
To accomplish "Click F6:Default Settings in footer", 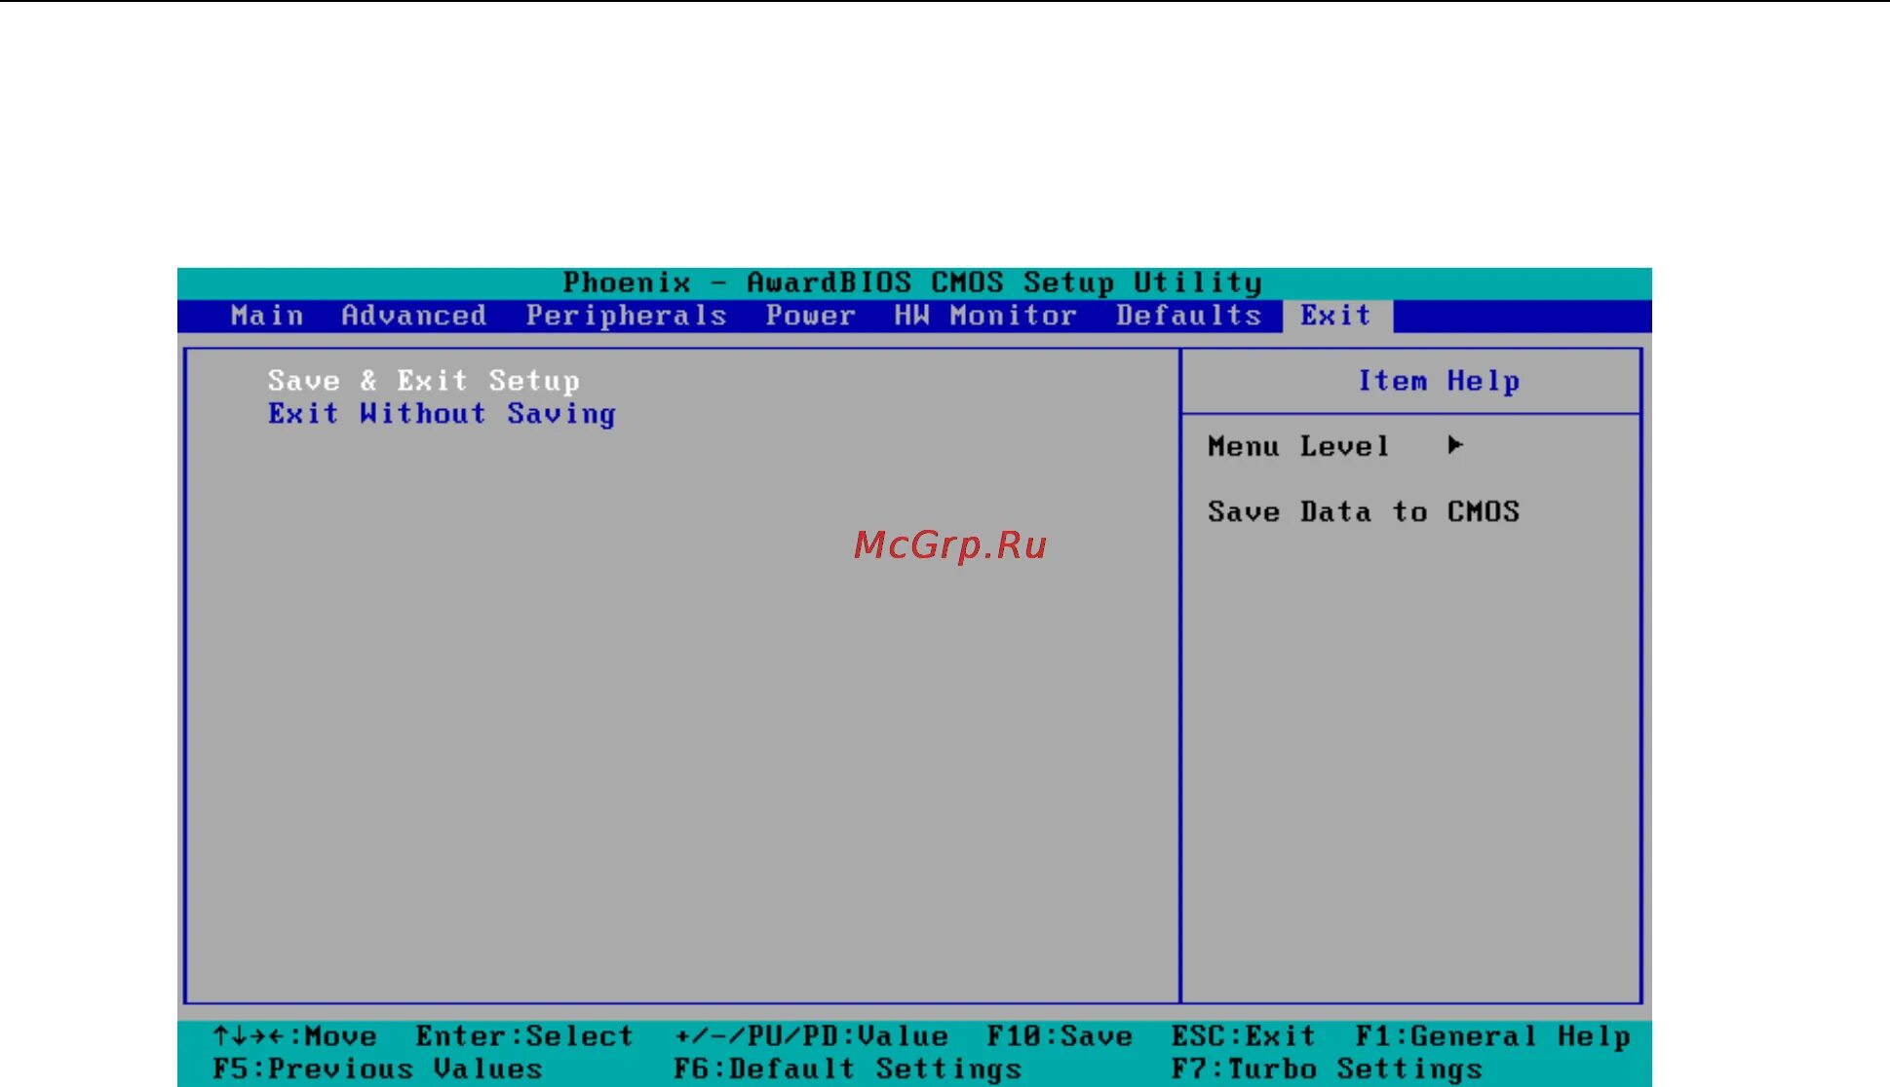I will 847,1069.
